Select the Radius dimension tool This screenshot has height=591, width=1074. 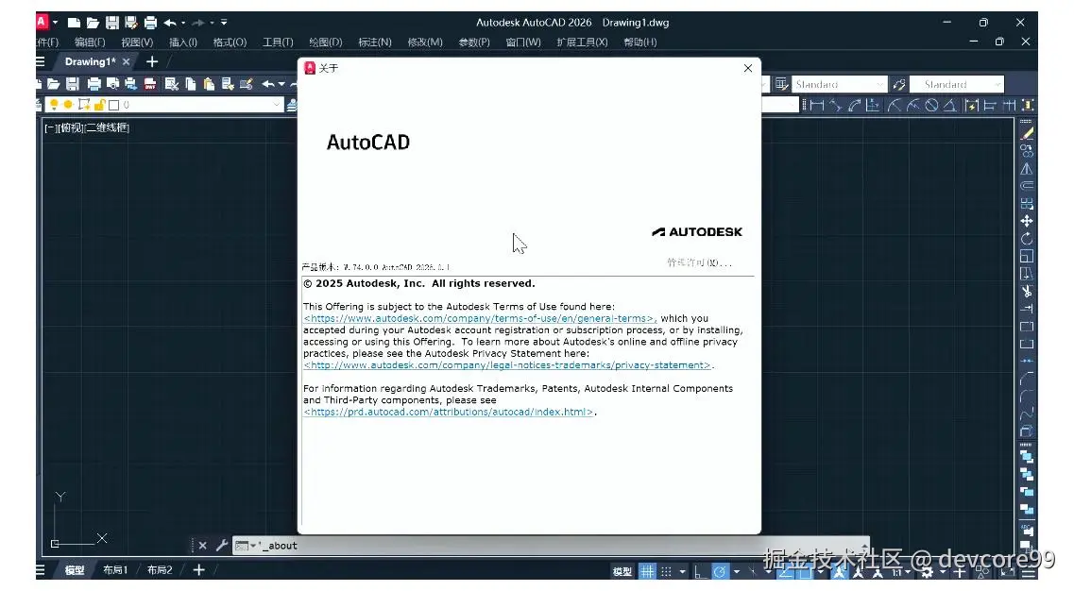[x=894, y=105]
